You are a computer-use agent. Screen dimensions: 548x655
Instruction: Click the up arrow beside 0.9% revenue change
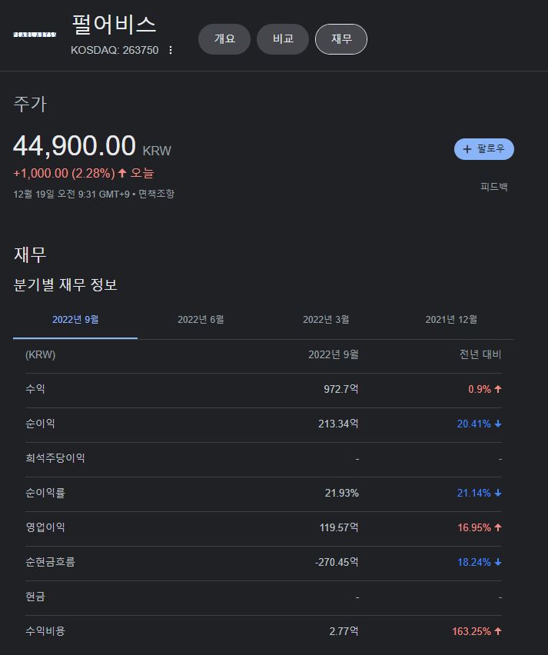498,389
